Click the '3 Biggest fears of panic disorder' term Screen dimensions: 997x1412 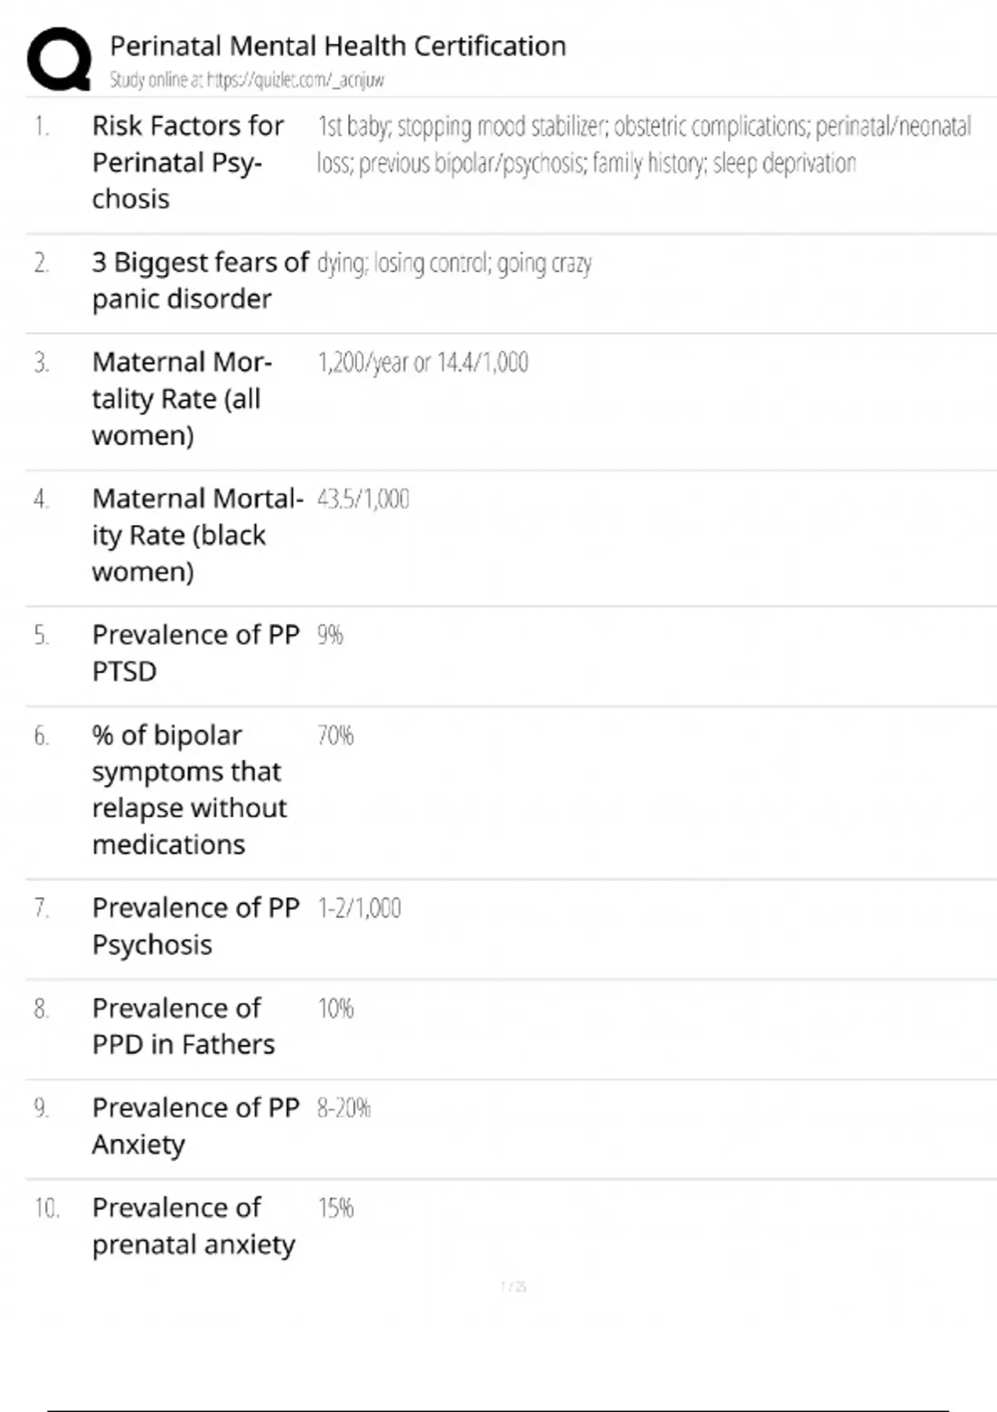[199, 281]
